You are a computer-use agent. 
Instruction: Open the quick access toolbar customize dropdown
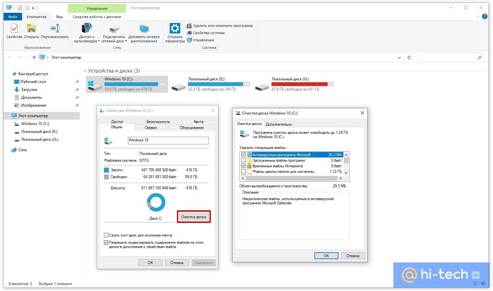tap(33, 8)
